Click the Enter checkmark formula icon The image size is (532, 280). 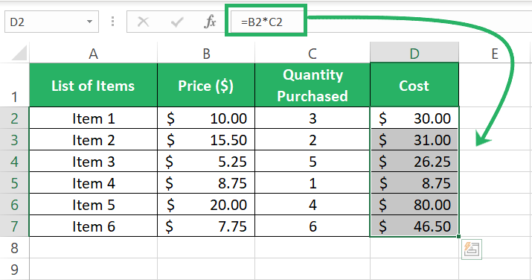click(177, 22)
